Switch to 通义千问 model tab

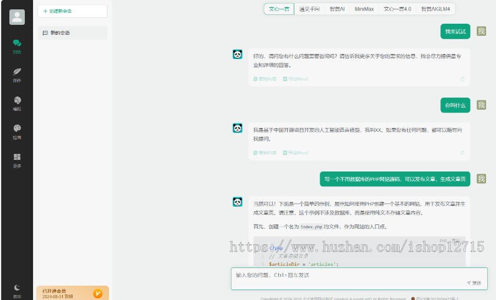309,9
